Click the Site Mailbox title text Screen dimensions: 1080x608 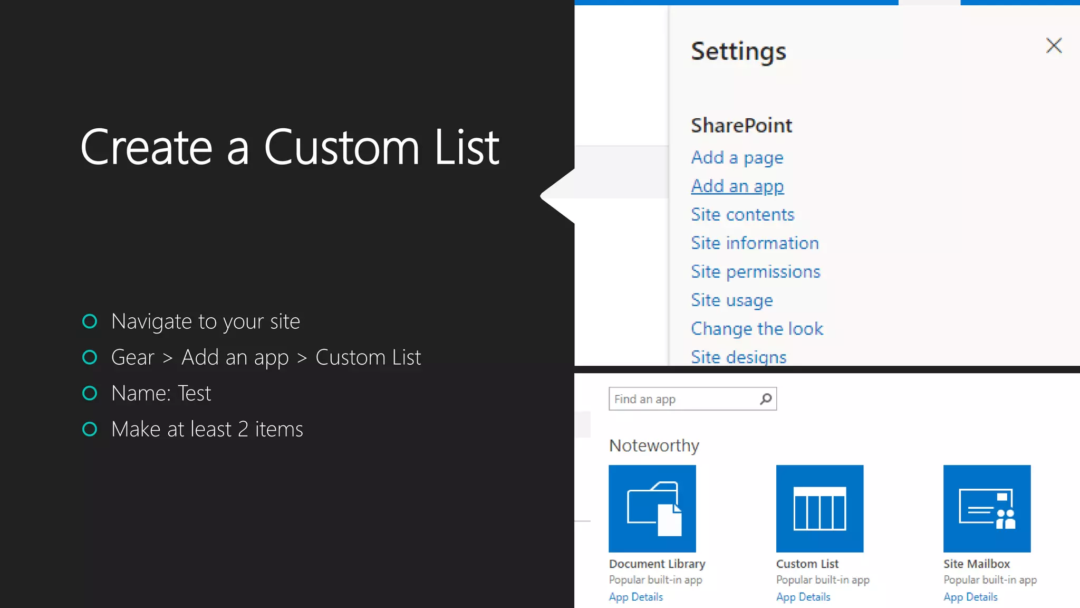[977, 564]
